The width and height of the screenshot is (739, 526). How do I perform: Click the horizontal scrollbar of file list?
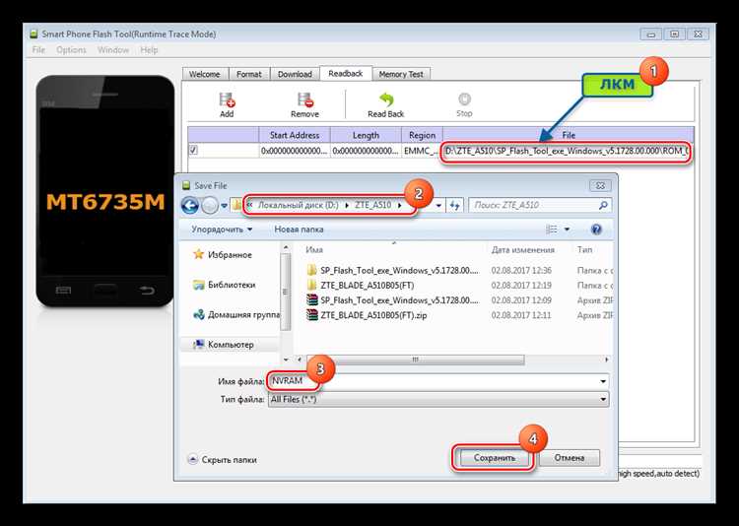coord(415,360)
